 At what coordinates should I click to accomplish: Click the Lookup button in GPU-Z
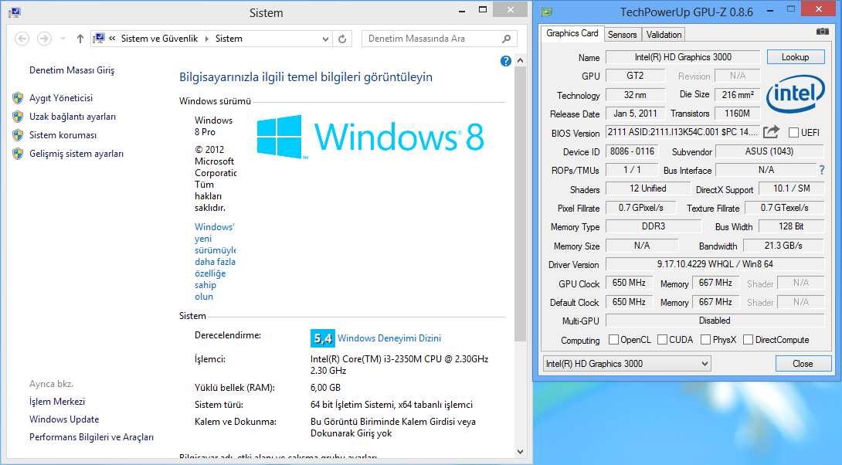tap(796, 57)
